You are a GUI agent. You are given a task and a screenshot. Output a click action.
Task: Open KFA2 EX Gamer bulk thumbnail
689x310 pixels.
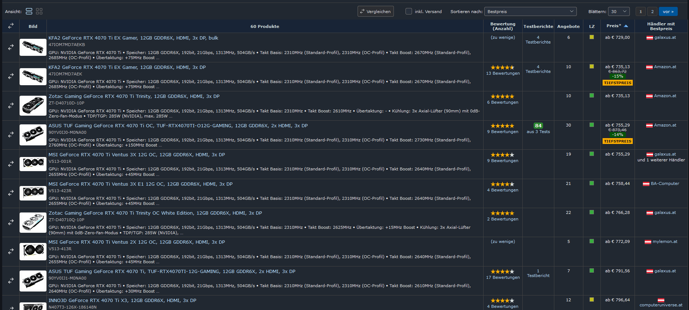point(33,47)
